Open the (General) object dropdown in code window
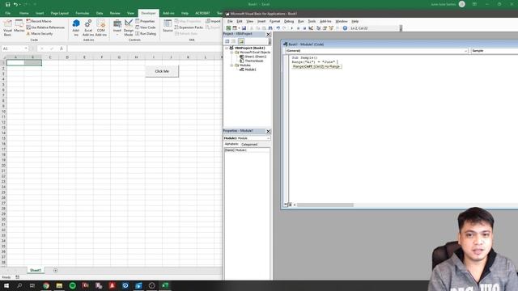The width and height of the screenshot is (518, 291). point(465,51)
